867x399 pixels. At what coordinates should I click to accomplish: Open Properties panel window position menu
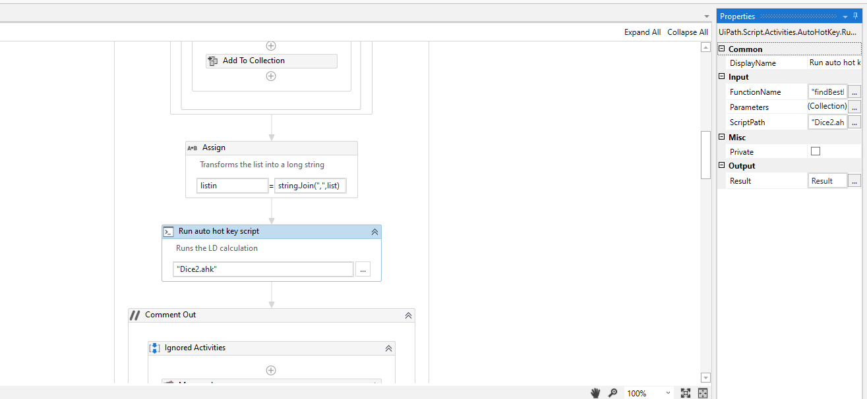(x=845, y=17)
